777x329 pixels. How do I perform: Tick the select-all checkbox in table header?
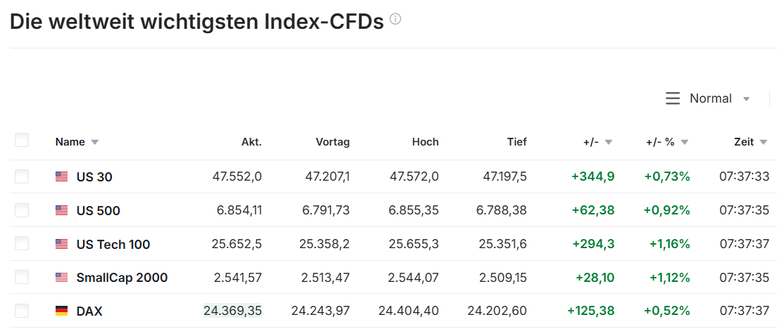(22, 141)
